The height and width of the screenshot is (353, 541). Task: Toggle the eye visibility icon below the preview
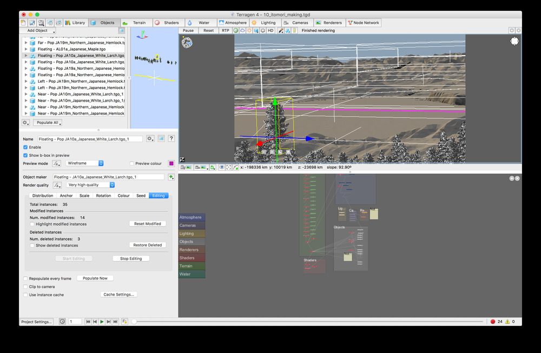(x=221, y=167)
